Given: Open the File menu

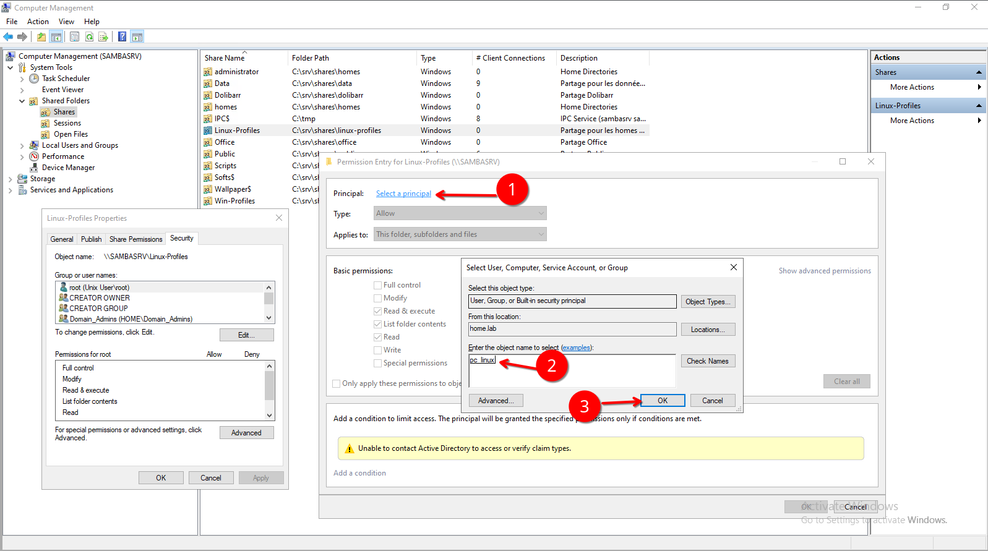Looking at the screenshot, I should (12, 22).
